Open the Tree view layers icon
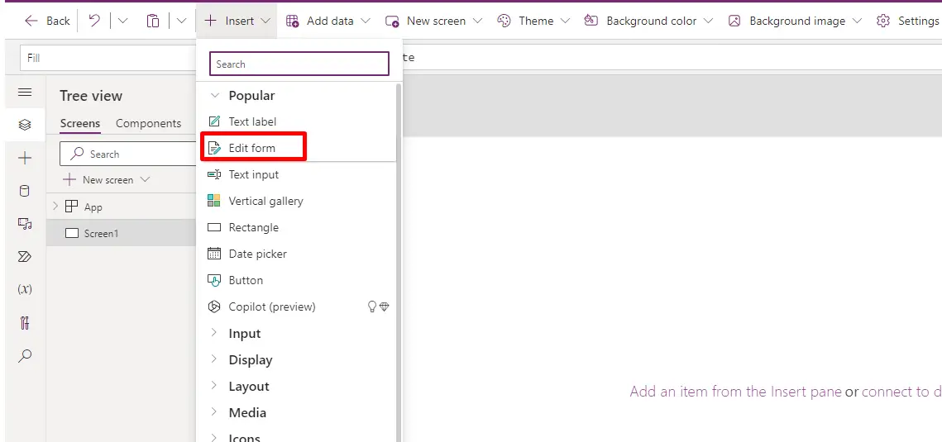The height and width of the screenshot is (442, 942). pyautogui.click(x=25, y=125)
